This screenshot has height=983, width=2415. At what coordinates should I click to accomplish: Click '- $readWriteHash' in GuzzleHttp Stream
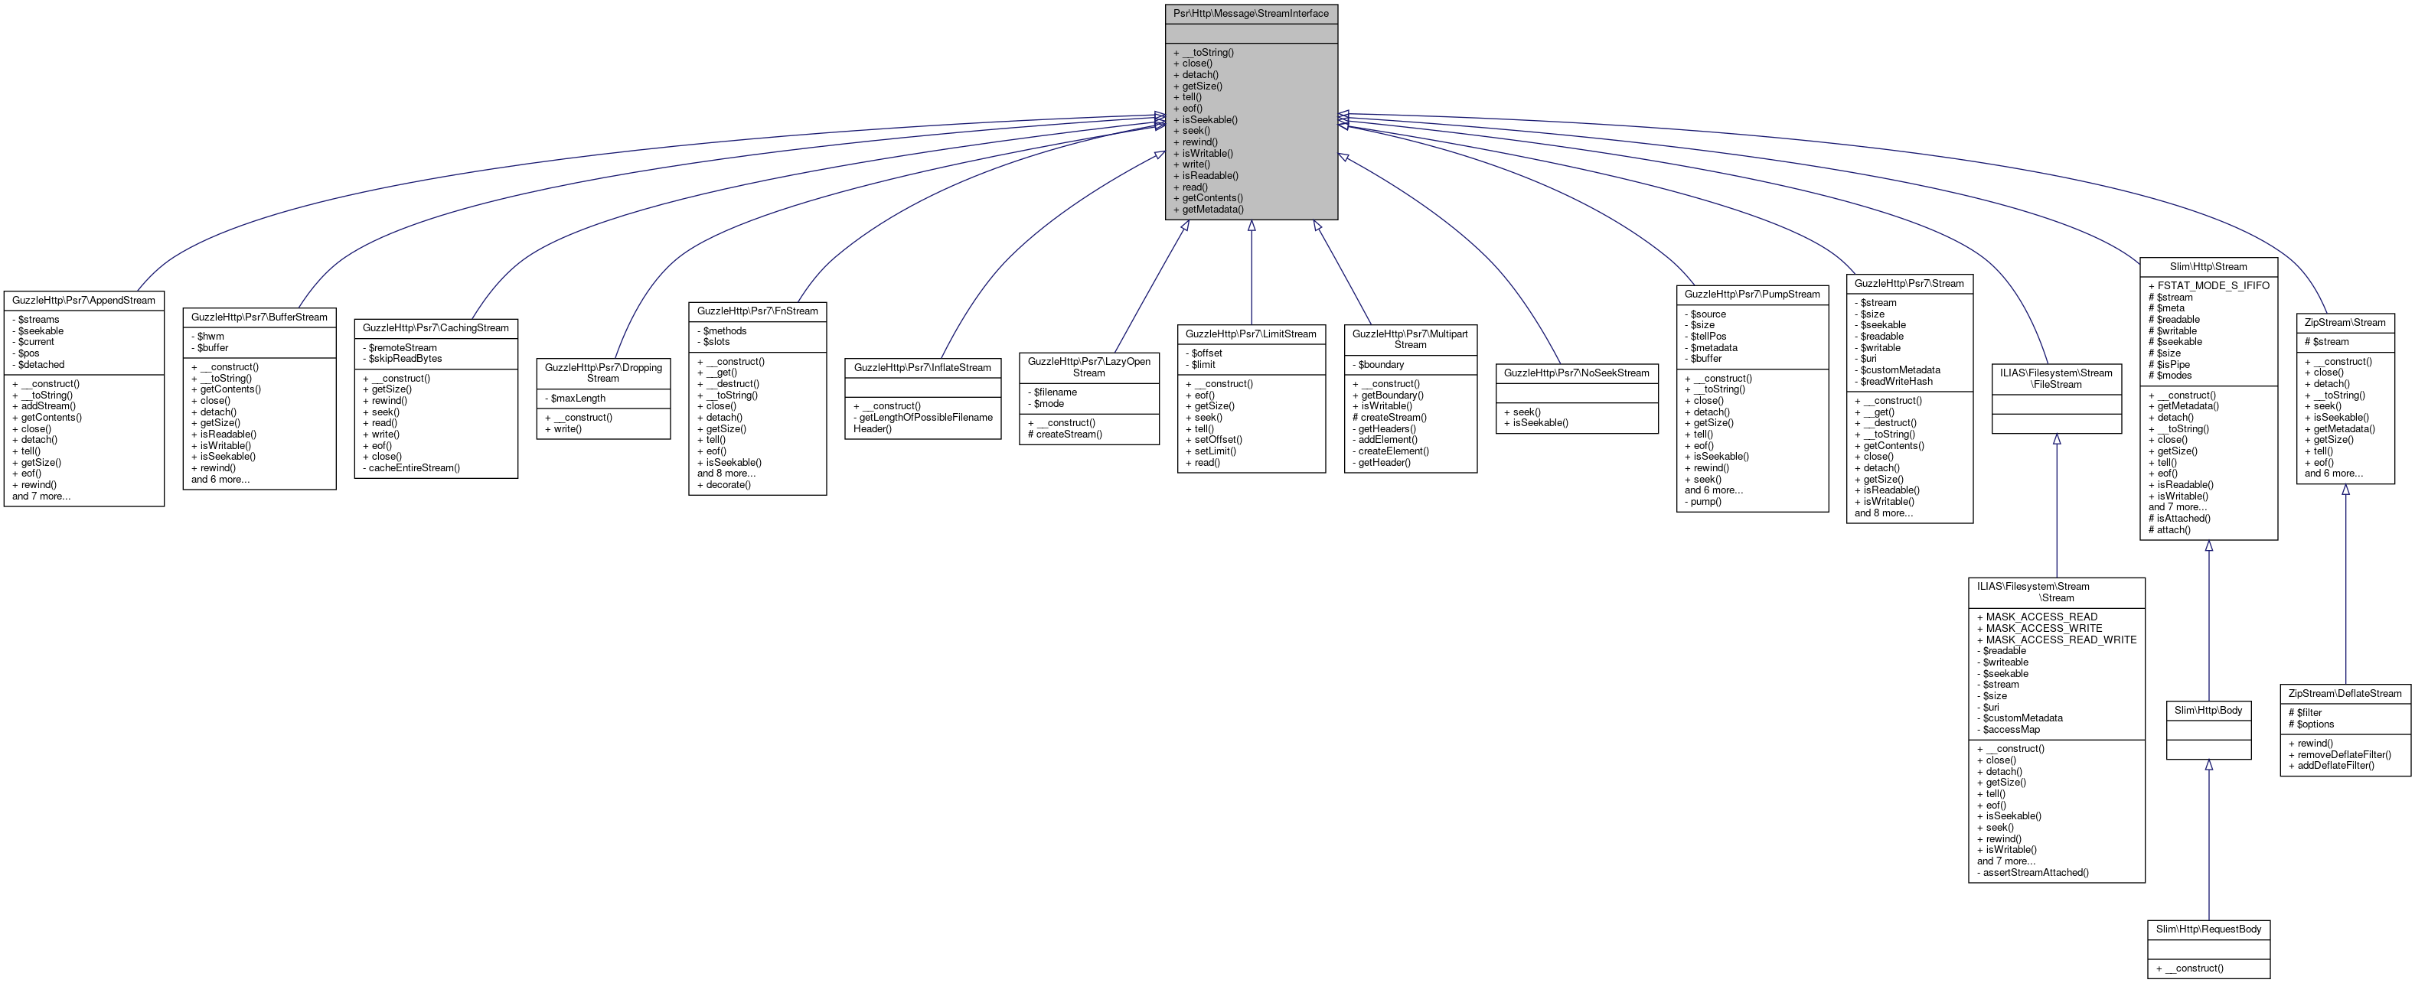tap(1893, 382)
